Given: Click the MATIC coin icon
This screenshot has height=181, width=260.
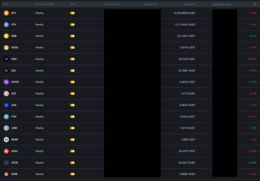Looking at the screenshot, I should tap(6, 82).
